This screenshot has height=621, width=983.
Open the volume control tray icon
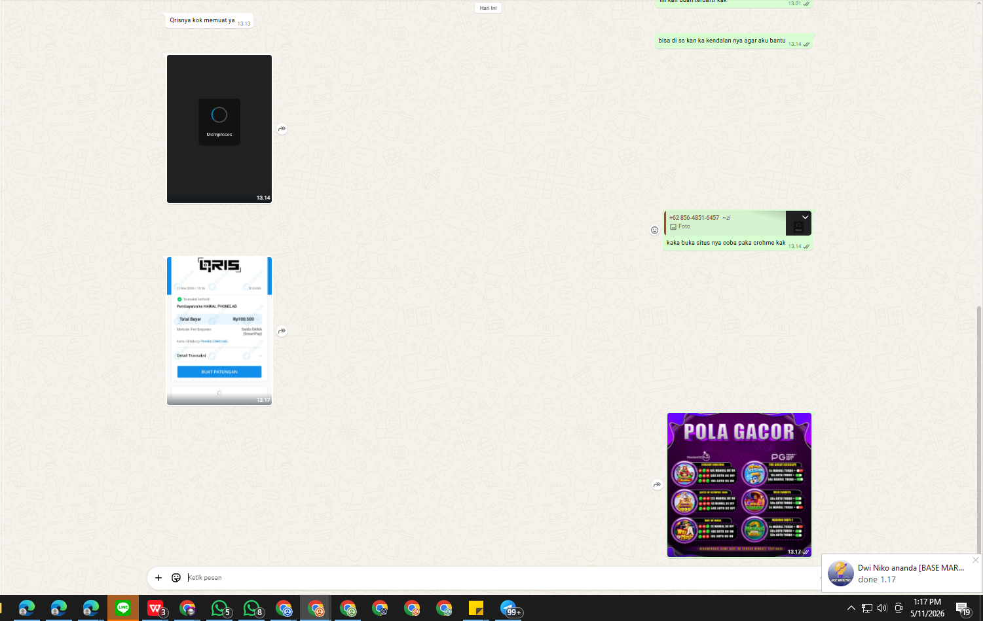pyautogui.click(x=882, y=608)
